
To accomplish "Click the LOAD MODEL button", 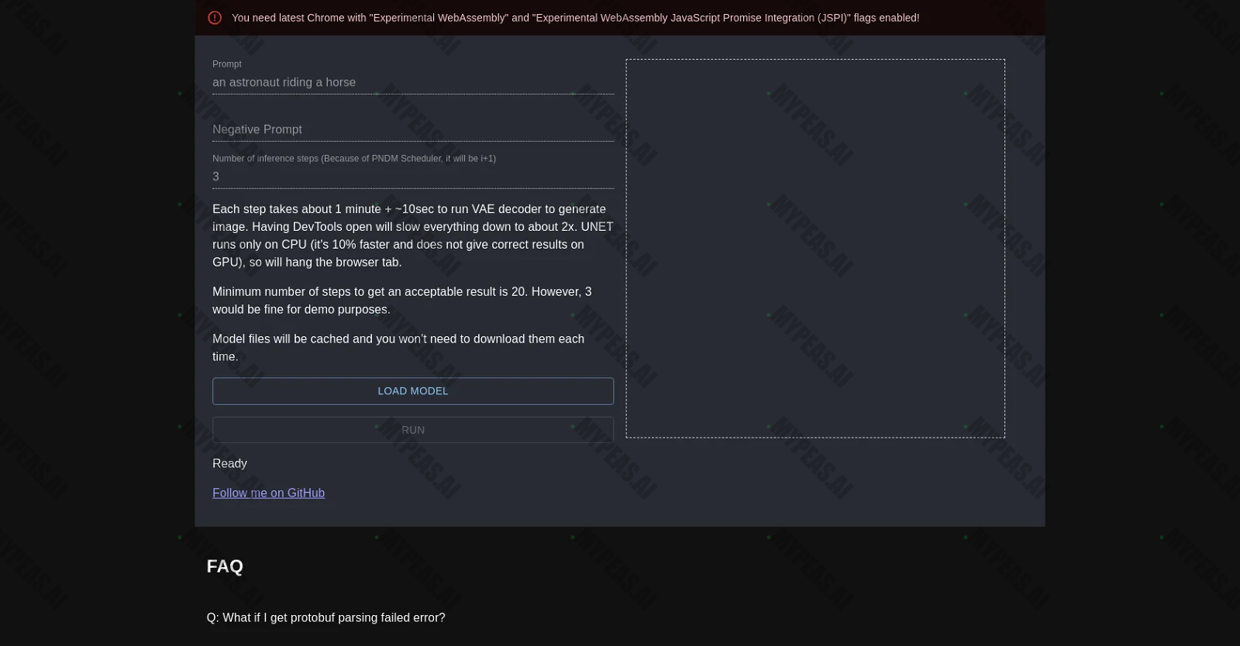I will coord(413,391).
